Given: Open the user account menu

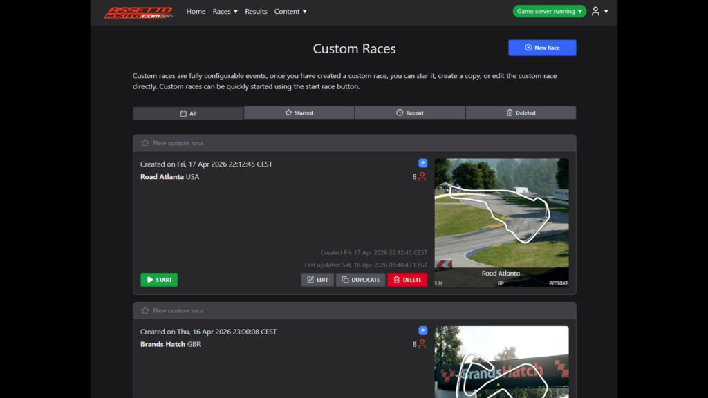Looking at the screenshot, I should pos(599,11).
